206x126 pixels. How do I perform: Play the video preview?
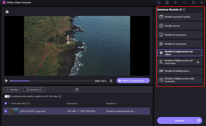(6, 81)
